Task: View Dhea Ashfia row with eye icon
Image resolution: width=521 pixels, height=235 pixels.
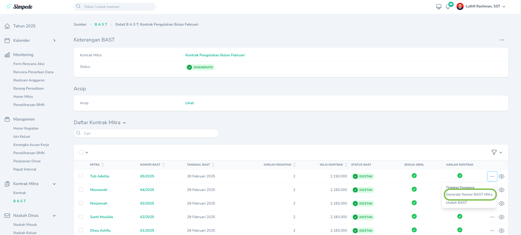Action: click(x=502, y=231)
